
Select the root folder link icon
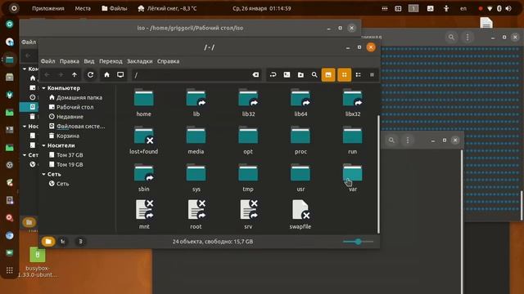click(x=196, y=211)
